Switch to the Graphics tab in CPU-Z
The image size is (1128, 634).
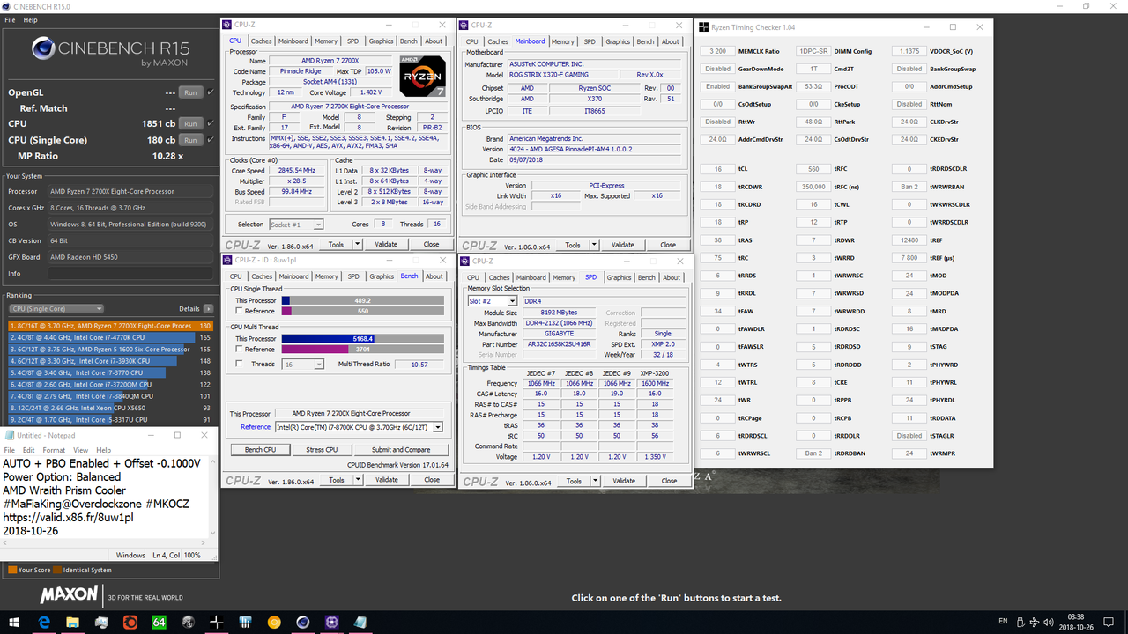click(x=381, y=41)
